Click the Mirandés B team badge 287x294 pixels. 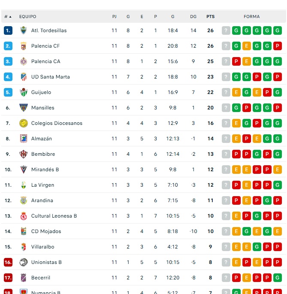click(x=24, y=170)
